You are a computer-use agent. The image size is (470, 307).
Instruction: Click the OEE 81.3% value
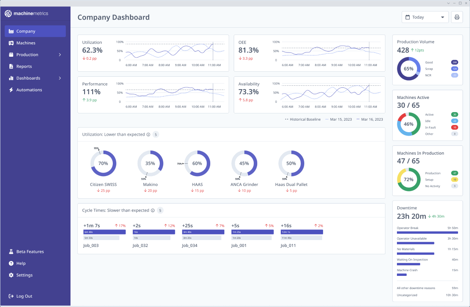249,50
